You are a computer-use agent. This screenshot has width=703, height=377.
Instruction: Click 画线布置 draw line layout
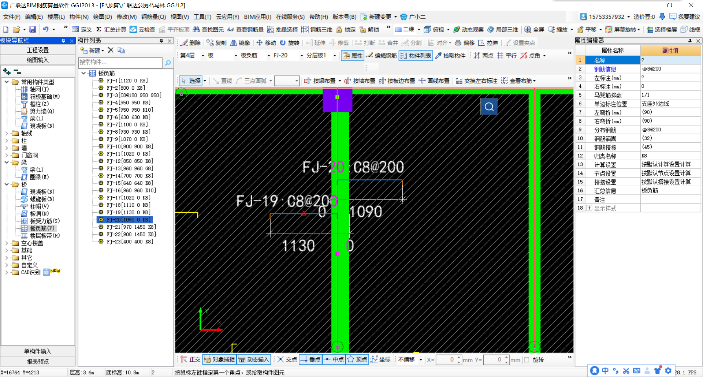(434, 81)
